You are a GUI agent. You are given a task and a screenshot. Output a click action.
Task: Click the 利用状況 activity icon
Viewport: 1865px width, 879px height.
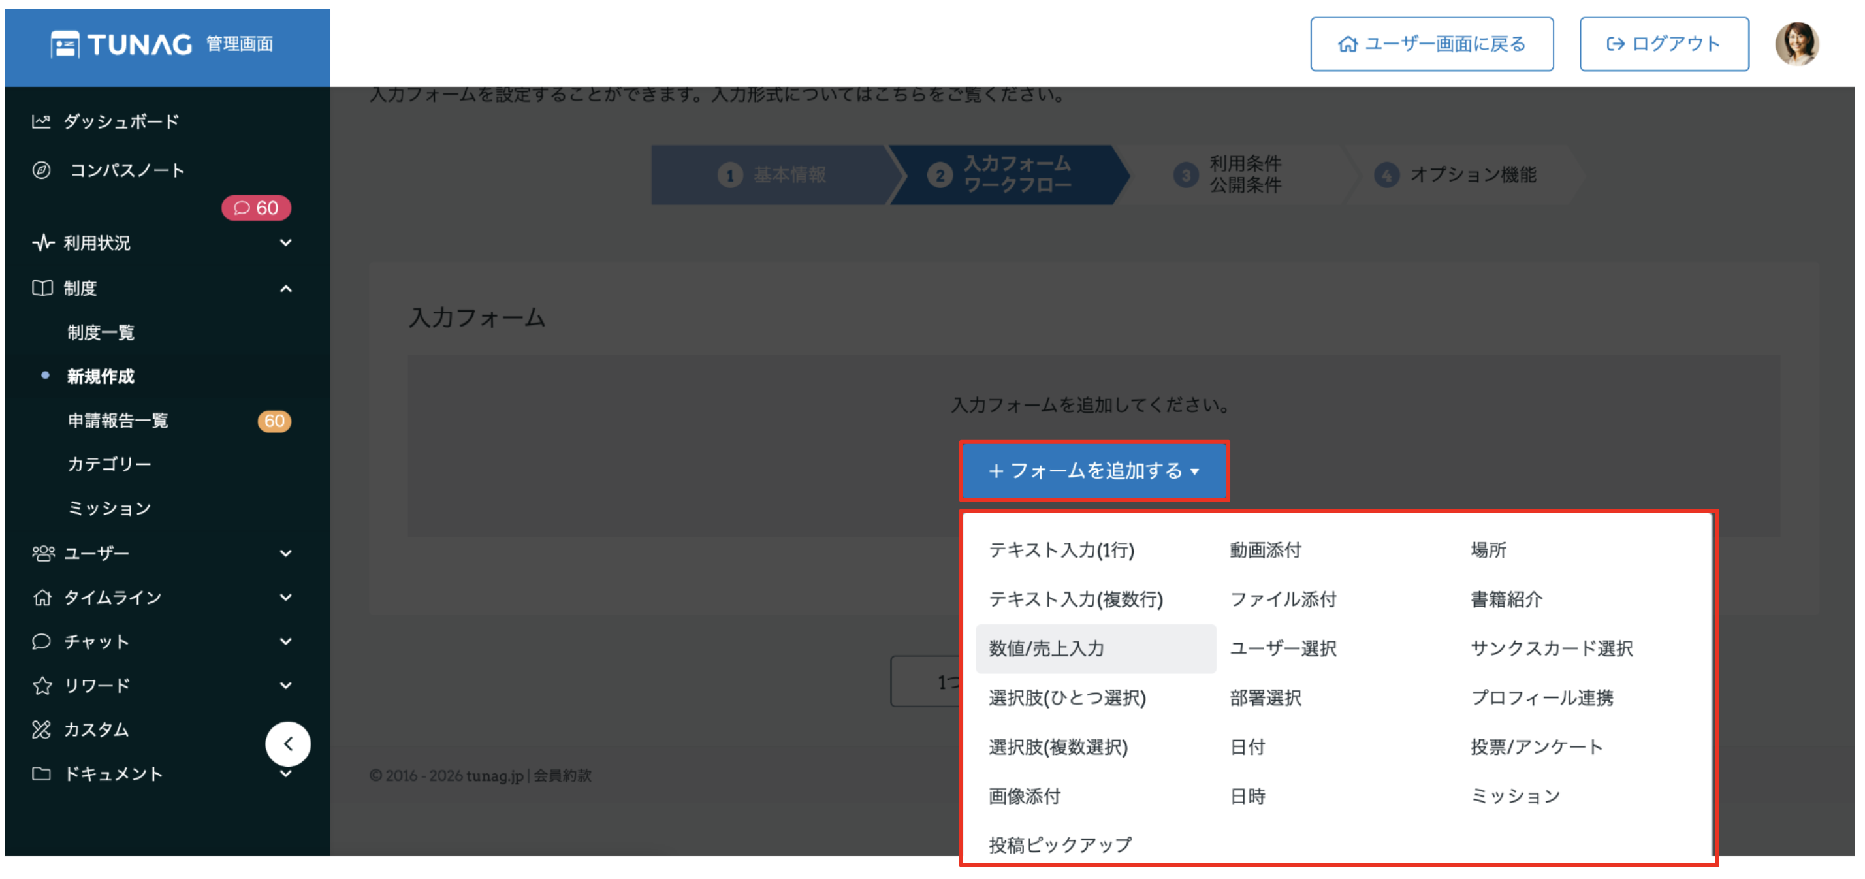pos(41,244)
